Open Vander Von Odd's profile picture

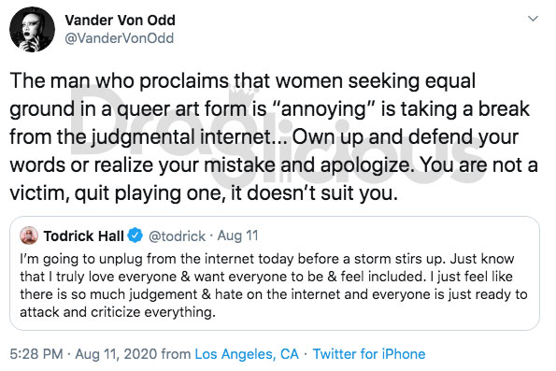pyautogui.click(x=32, y=30)
